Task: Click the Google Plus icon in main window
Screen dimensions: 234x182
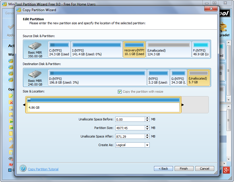Action: (226, 170)
